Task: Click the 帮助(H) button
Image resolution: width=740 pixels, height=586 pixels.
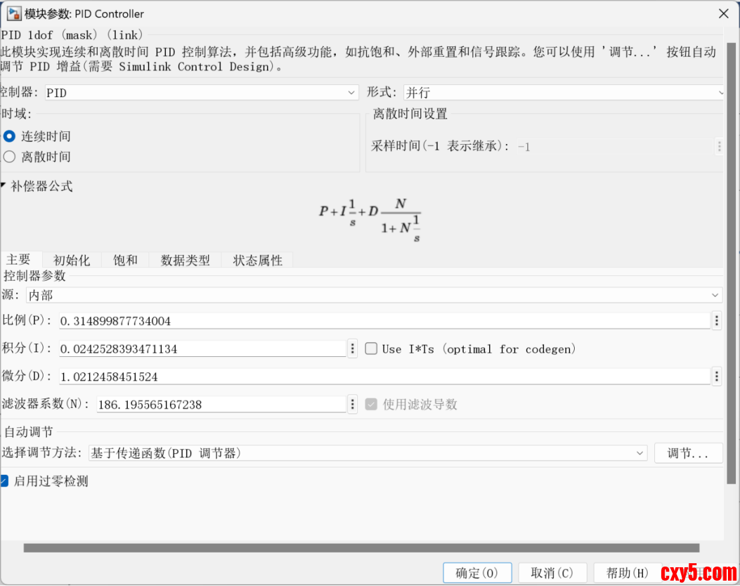Action: [627, 573]
